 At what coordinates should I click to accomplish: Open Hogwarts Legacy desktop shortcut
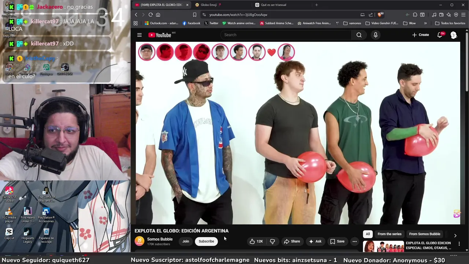(x=27, y=235)
